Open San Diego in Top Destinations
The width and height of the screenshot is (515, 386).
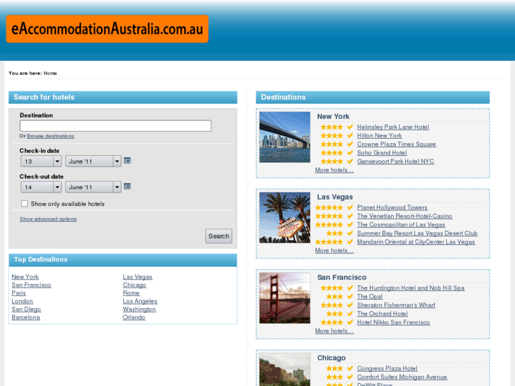26,309
